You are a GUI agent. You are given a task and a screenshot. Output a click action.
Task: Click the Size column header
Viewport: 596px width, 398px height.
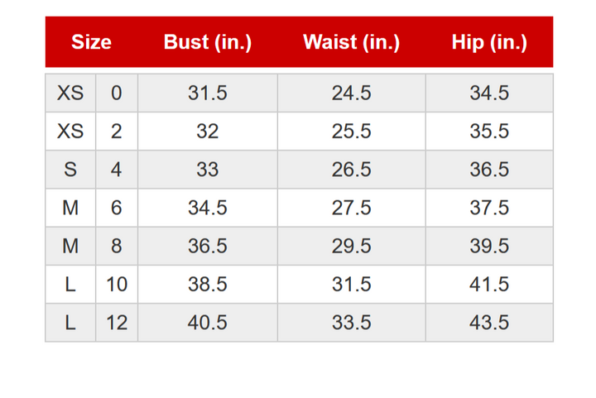91,42
